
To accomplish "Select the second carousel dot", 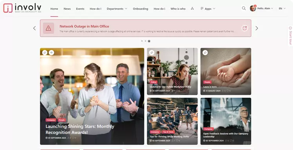I will point(145,41).
